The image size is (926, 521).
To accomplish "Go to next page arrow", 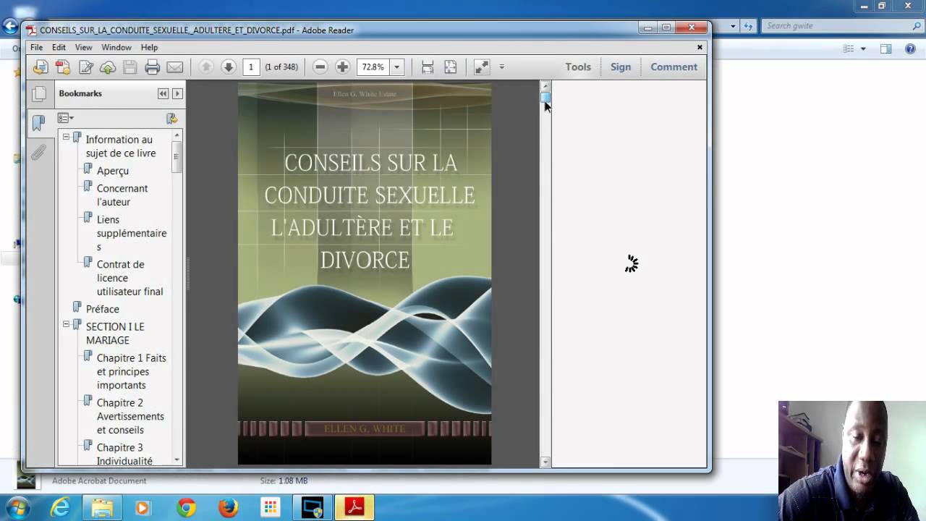I will click(x=229, y=67).
